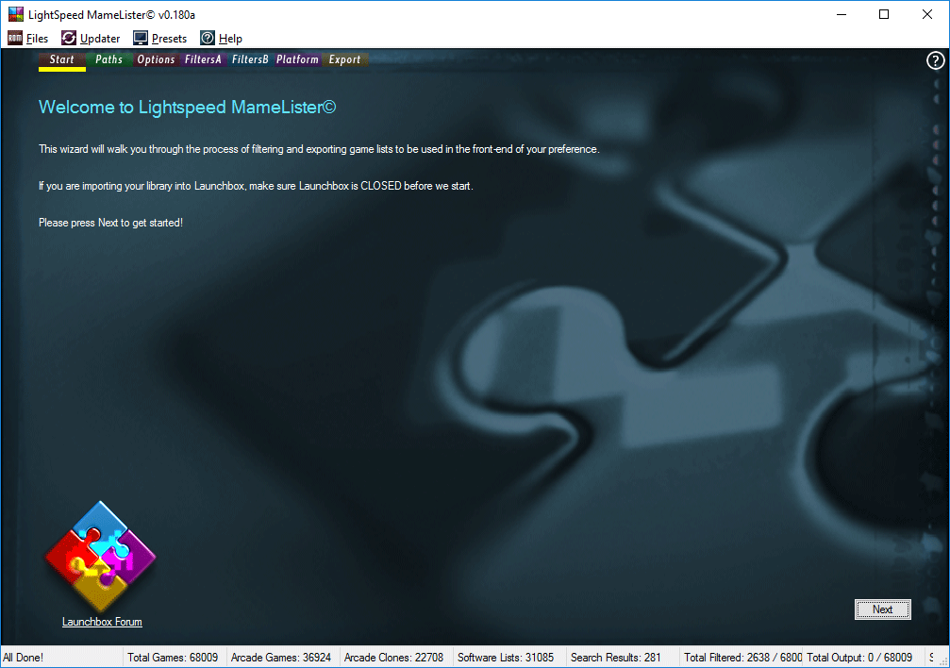This screenshot has width=950, height=668.
Task: Open the Launchbox Forum link
Action: [x=102, y=622]
